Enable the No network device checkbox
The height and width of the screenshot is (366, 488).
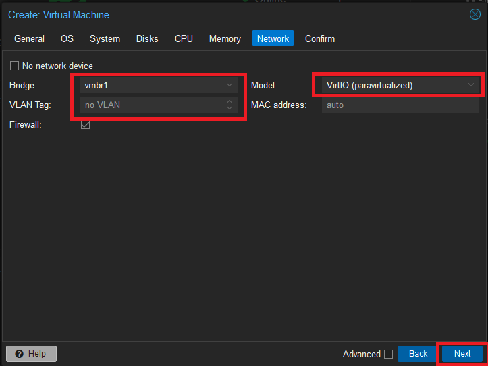(15, 66)
